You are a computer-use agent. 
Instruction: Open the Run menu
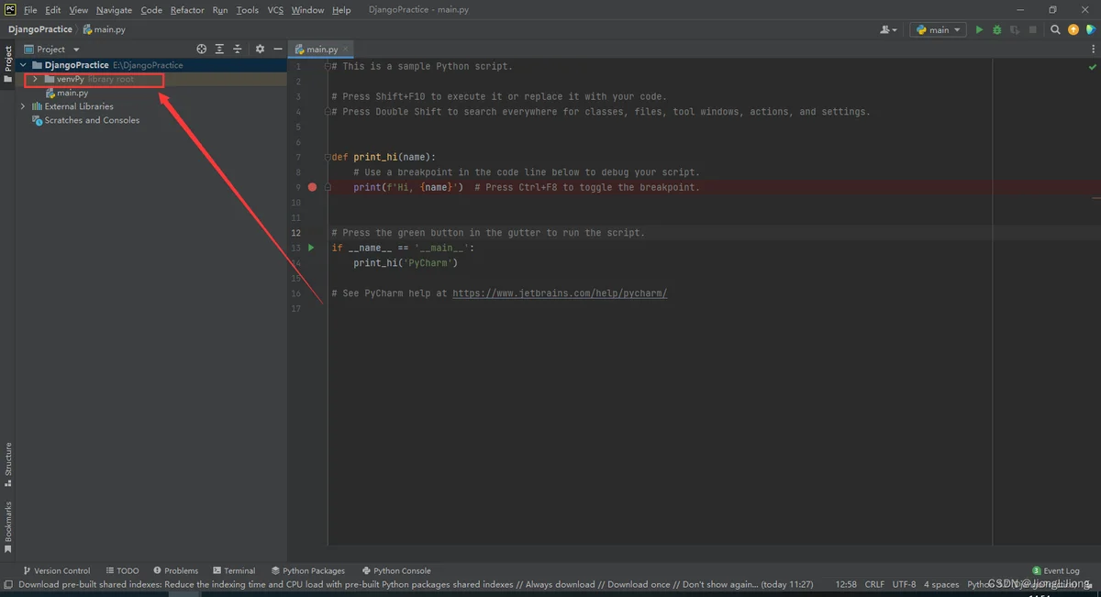pos(220,10)
